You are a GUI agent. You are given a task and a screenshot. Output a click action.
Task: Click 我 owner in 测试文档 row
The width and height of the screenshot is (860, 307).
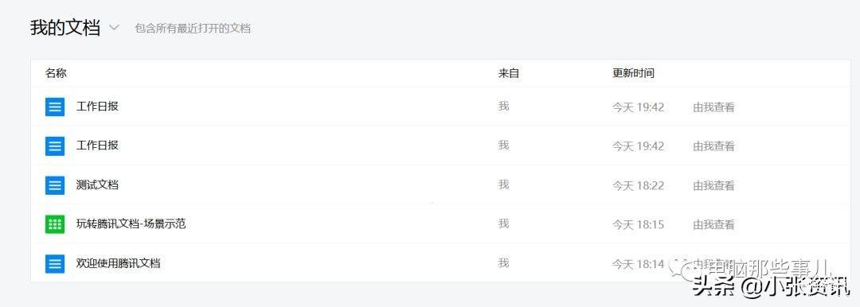click(x=503, y=185)
